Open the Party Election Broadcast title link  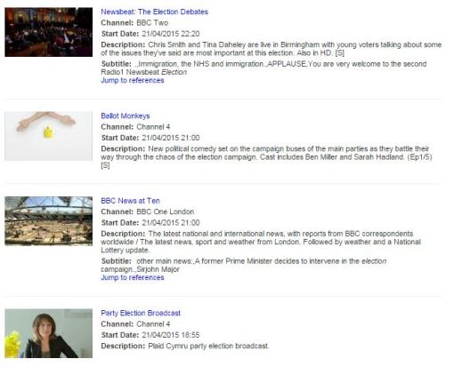pyautogui.click(x=141, y=313)
